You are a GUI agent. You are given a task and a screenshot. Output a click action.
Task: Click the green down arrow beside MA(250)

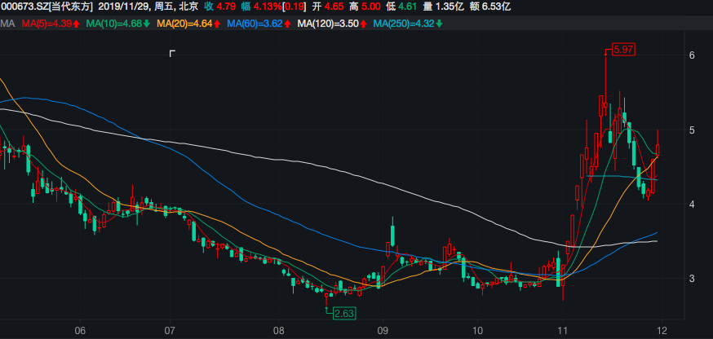click(440, 24)
